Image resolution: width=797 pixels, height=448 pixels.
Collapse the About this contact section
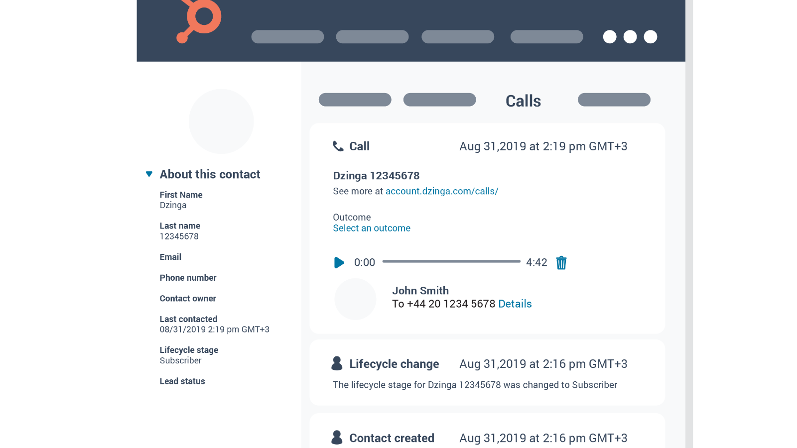149,174
